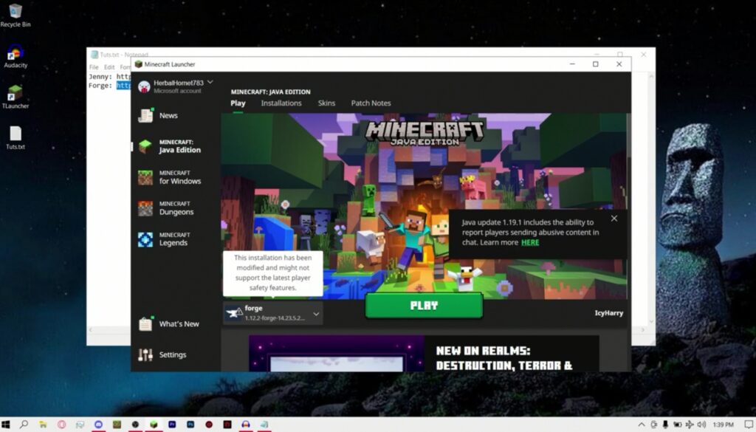Click the volume speaker tray icon
Image resolution: width=756 pixels, height=432 pixels.
pyautogui.click(x=701, y=425)
